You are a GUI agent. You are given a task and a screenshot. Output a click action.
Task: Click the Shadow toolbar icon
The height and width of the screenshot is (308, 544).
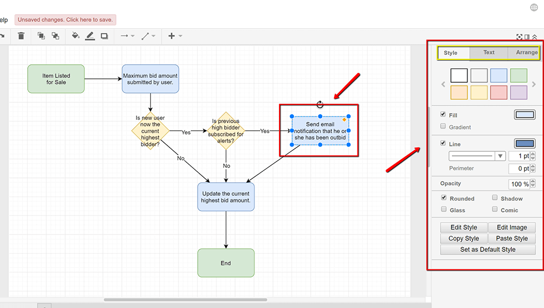104,36
